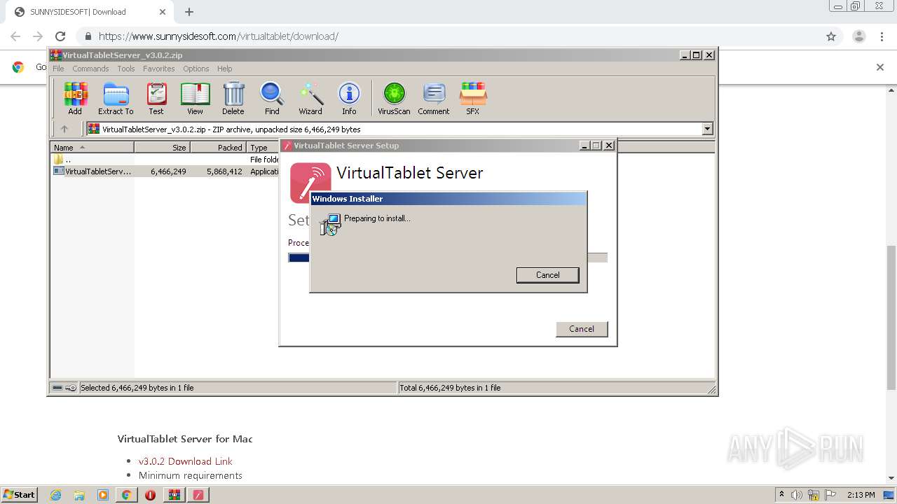897x504 pixels.
Task: Open the v3.0.2 Download Link
Action: pos(186,461)
